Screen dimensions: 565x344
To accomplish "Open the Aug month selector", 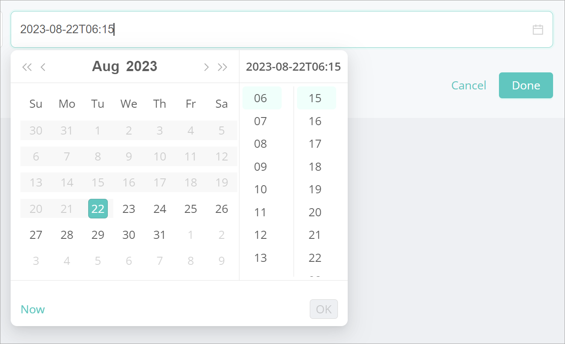I will (x=106, y=66).
